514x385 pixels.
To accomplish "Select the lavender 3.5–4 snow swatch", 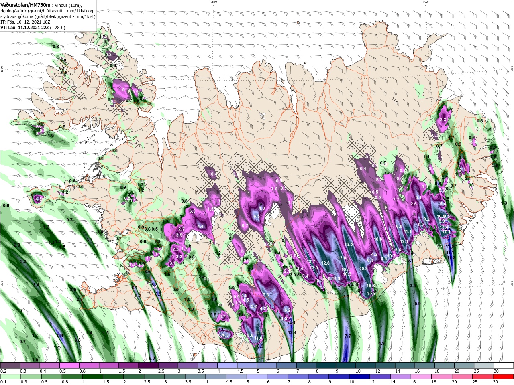I will click(208, 365).
